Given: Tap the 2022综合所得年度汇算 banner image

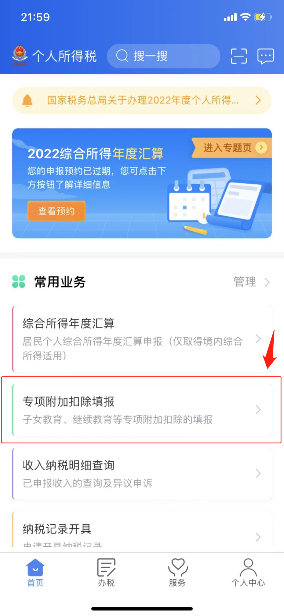Looking at the screenshot, I should point(142,183).
